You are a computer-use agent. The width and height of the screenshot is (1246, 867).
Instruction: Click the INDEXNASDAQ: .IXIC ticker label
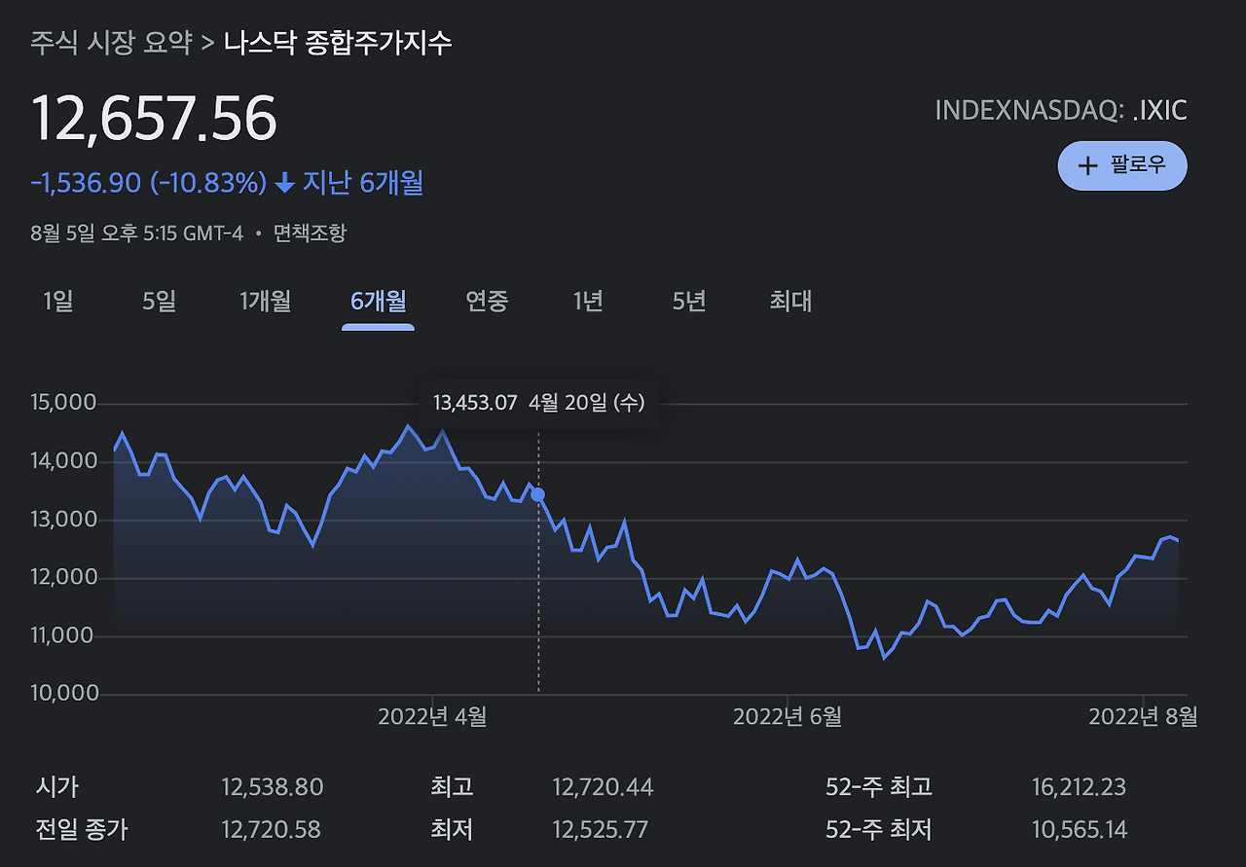[1061, 110]
